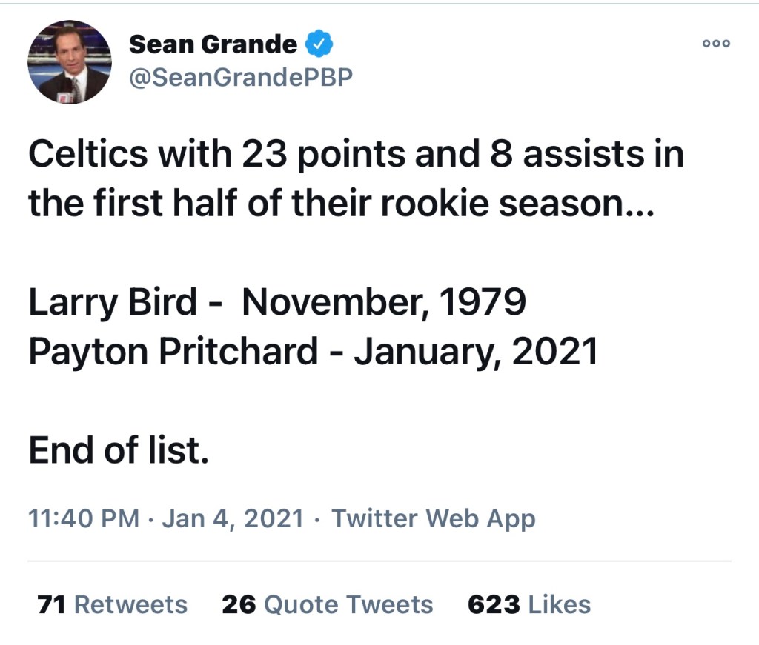759x645 pixels.
Task: Click the blue verified checkmark badge
Action: pyautogui.click(x=319, y=44)
